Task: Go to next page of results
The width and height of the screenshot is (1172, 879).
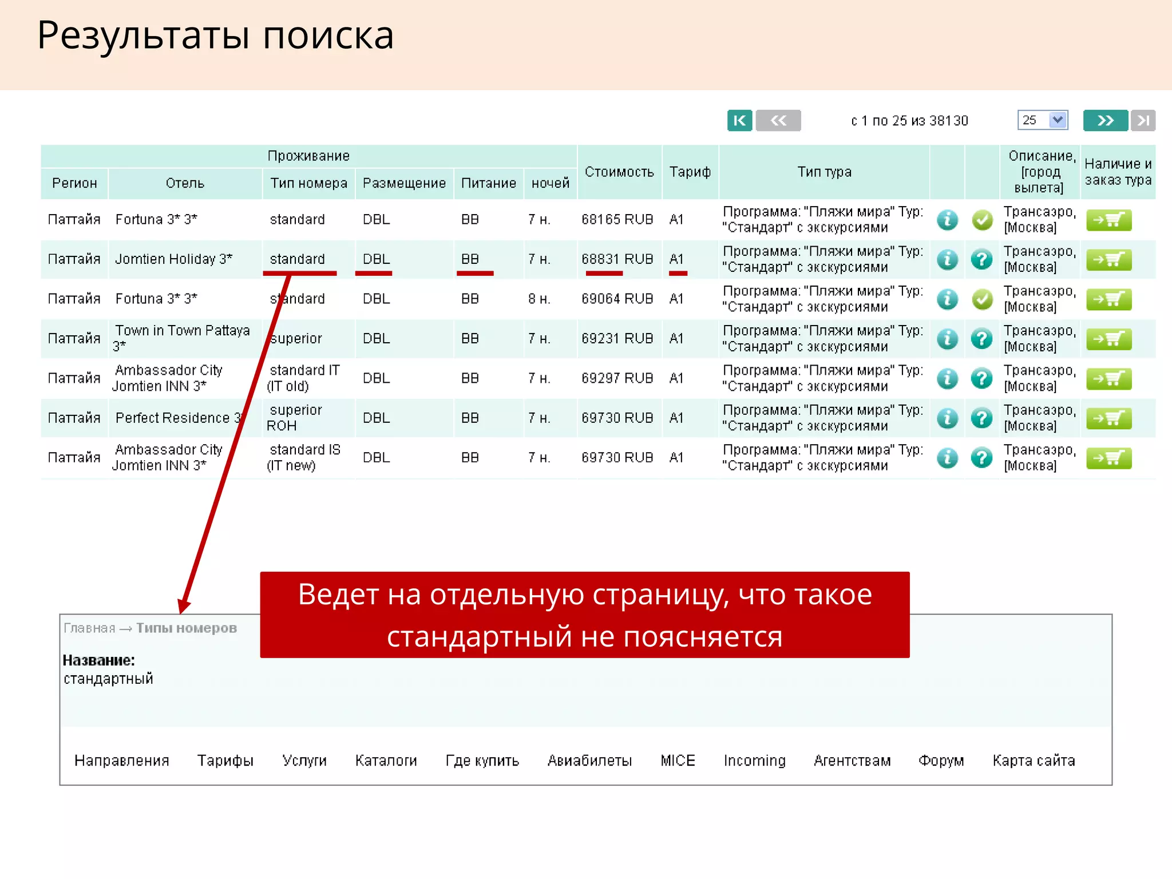Action: point(1106,121)
